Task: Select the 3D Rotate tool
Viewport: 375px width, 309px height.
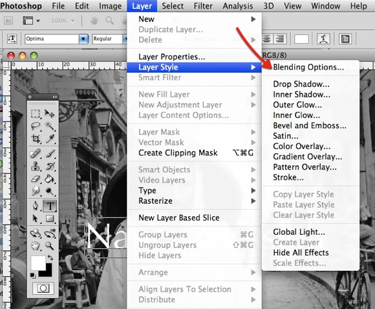Action: [36, 234]
